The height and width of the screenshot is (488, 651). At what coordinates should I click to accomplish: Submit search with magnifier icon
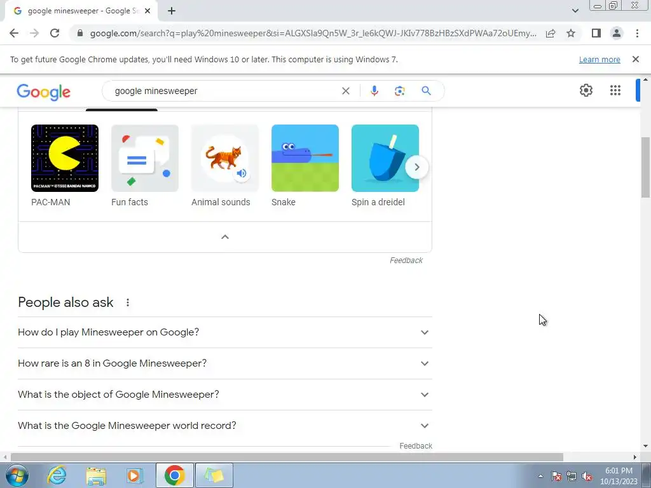coord(426,91)
